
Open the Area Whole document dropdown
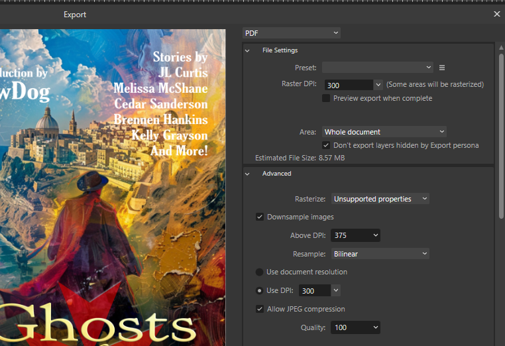(x=384, y=132)
